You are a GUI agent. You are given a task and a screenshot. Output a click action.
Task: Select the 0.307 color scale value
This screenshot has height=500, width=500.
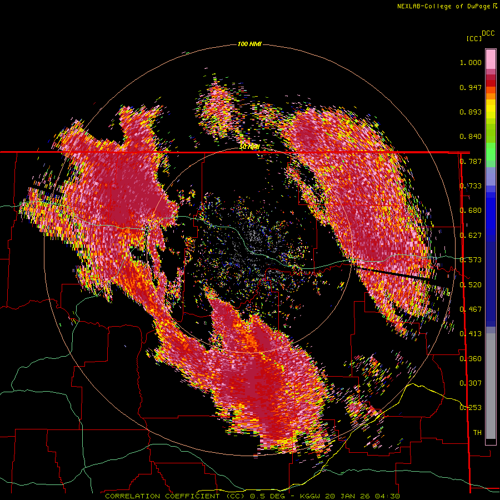471,383
